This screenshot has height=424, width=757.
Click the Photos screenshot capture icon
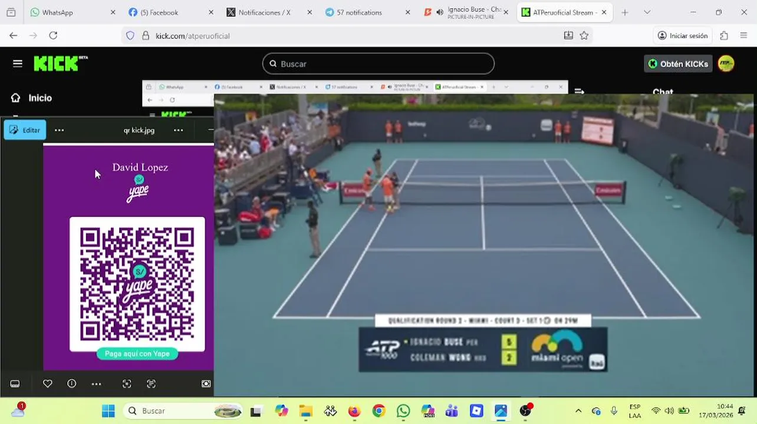[206, 383]
